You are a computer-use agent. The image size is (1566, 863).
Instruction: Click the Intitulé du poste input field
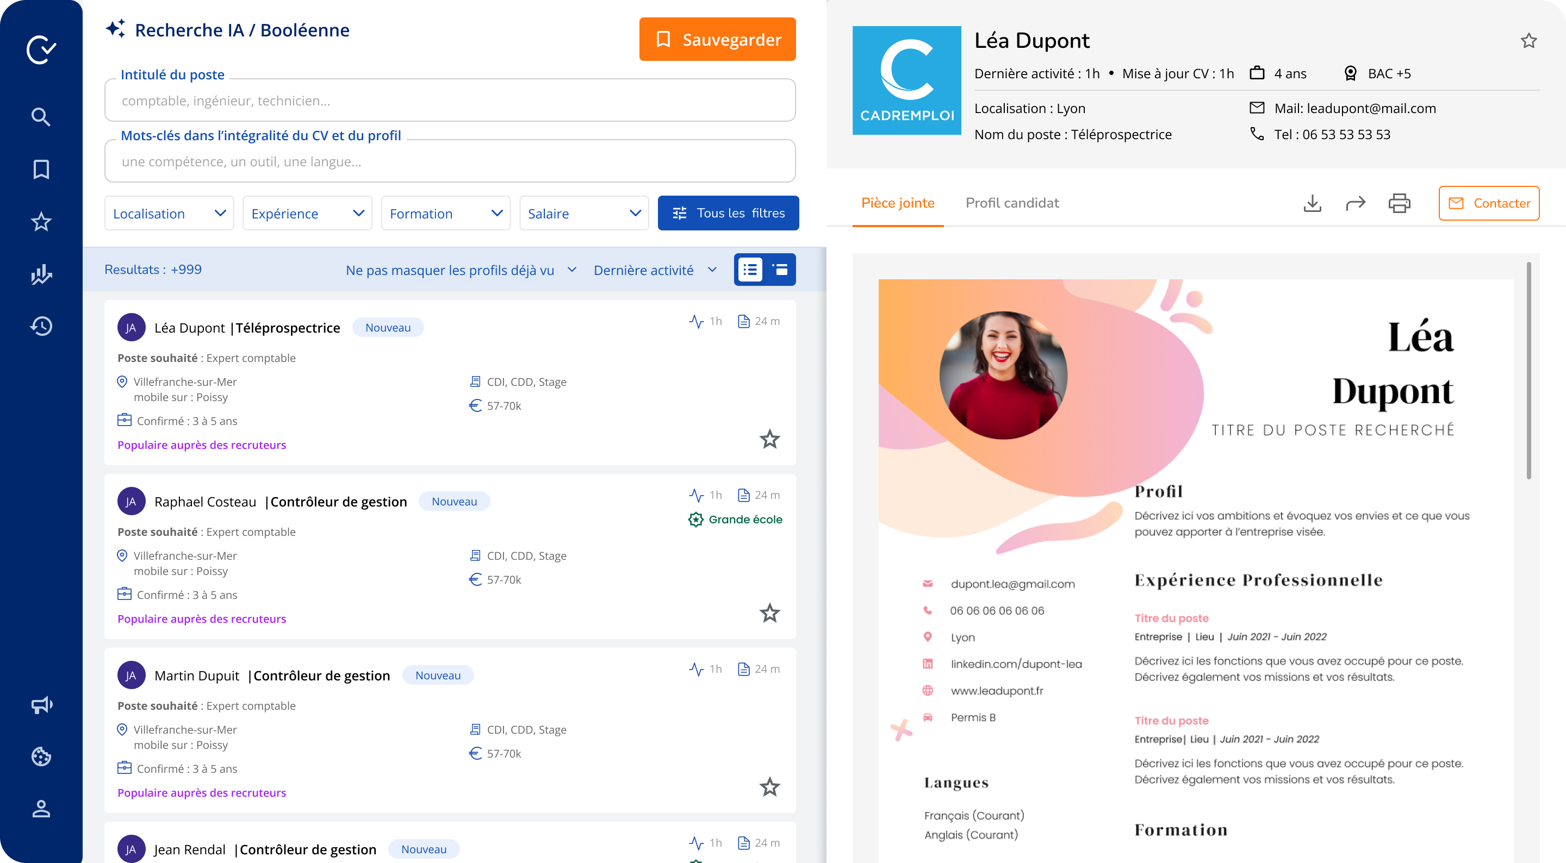click(450, 101)
